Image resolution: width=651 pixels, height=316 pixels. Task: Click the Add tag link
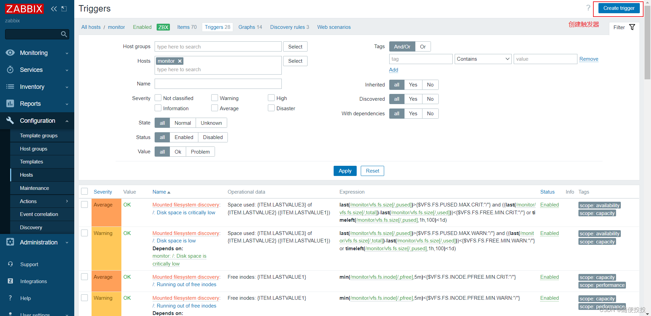393,70
